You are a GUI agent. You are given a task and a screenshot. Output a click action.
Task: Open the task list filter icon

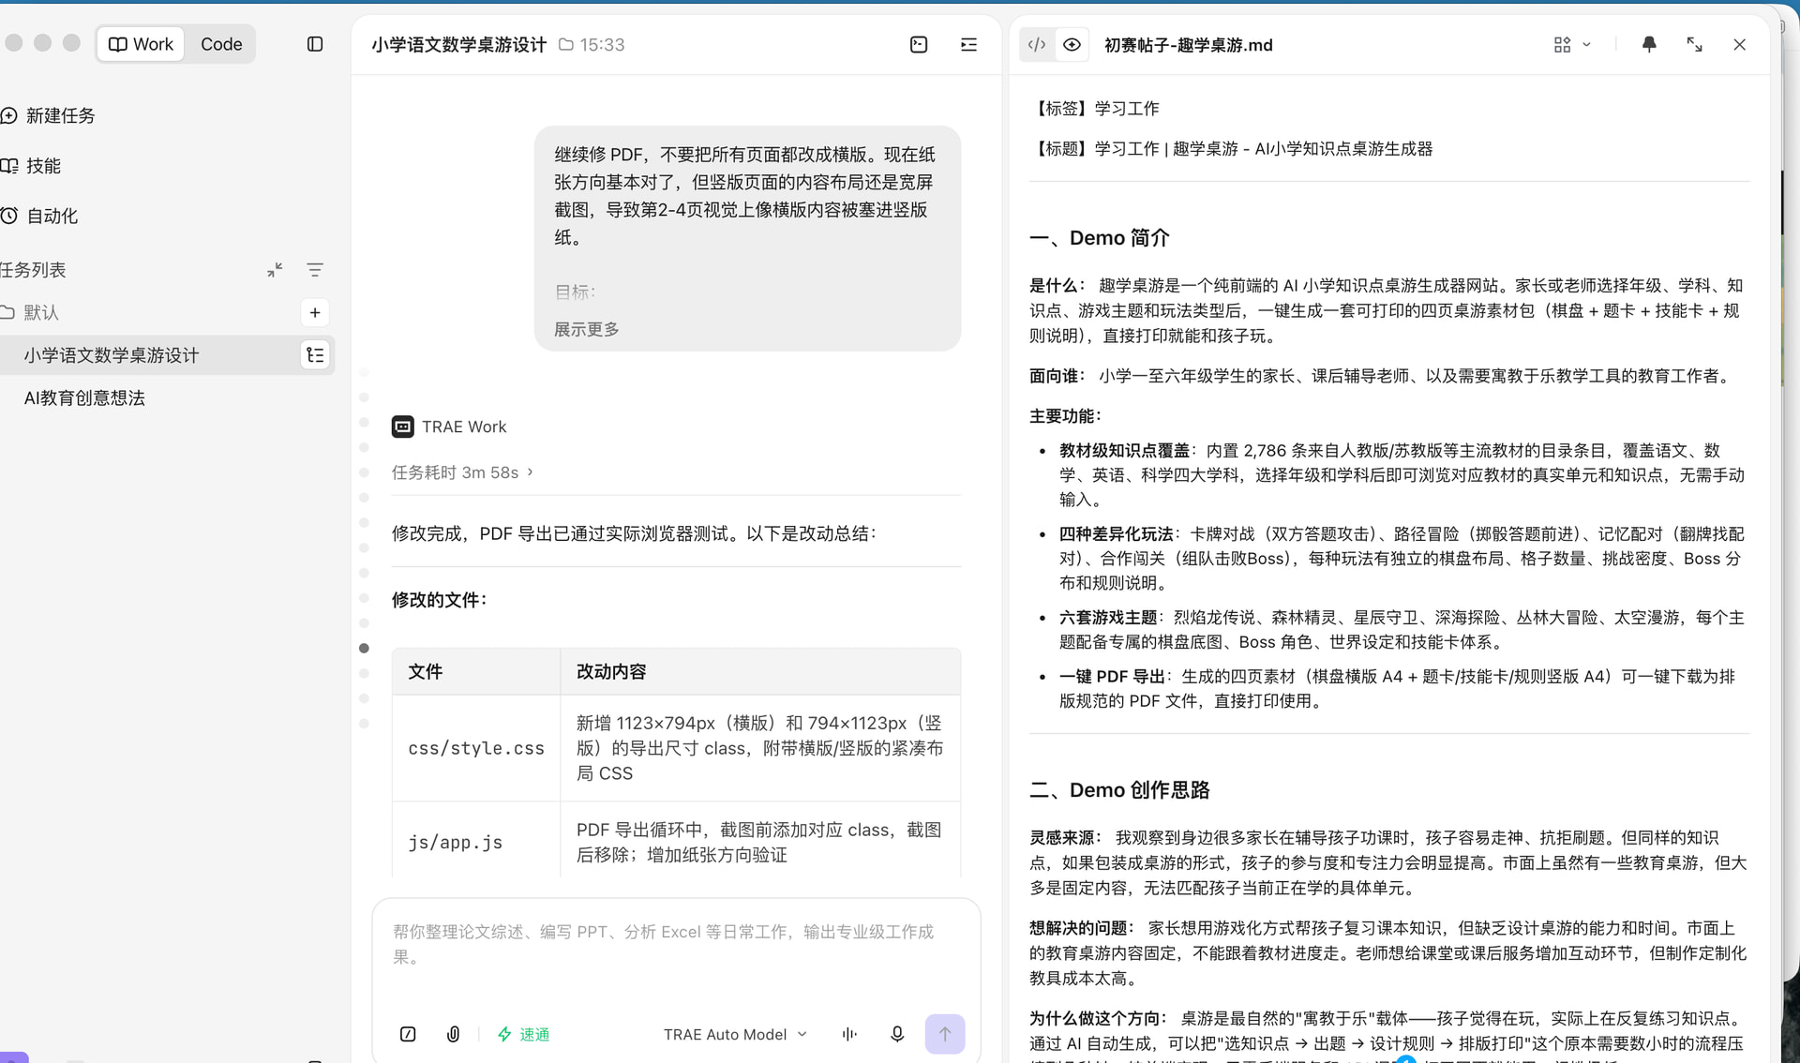pyautogui.click(x=315, y=270)
